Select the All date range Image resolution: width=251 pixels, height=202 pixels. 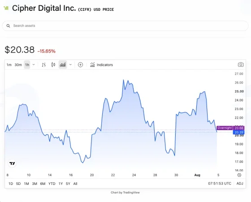(75, 184)
